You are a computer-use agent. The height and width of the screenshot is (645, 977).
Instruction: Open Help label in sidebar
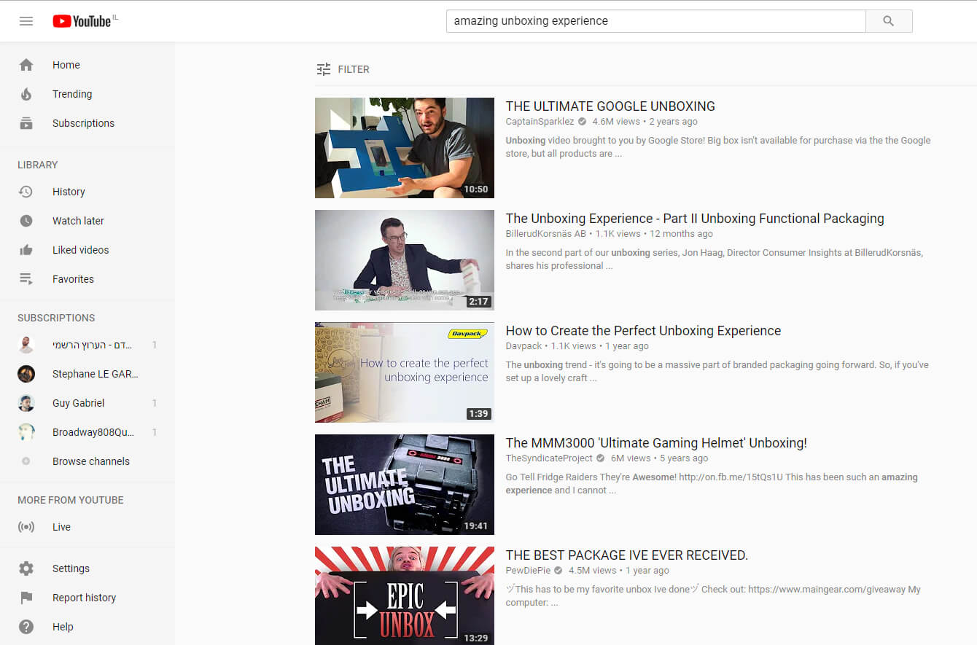point(63,627)
